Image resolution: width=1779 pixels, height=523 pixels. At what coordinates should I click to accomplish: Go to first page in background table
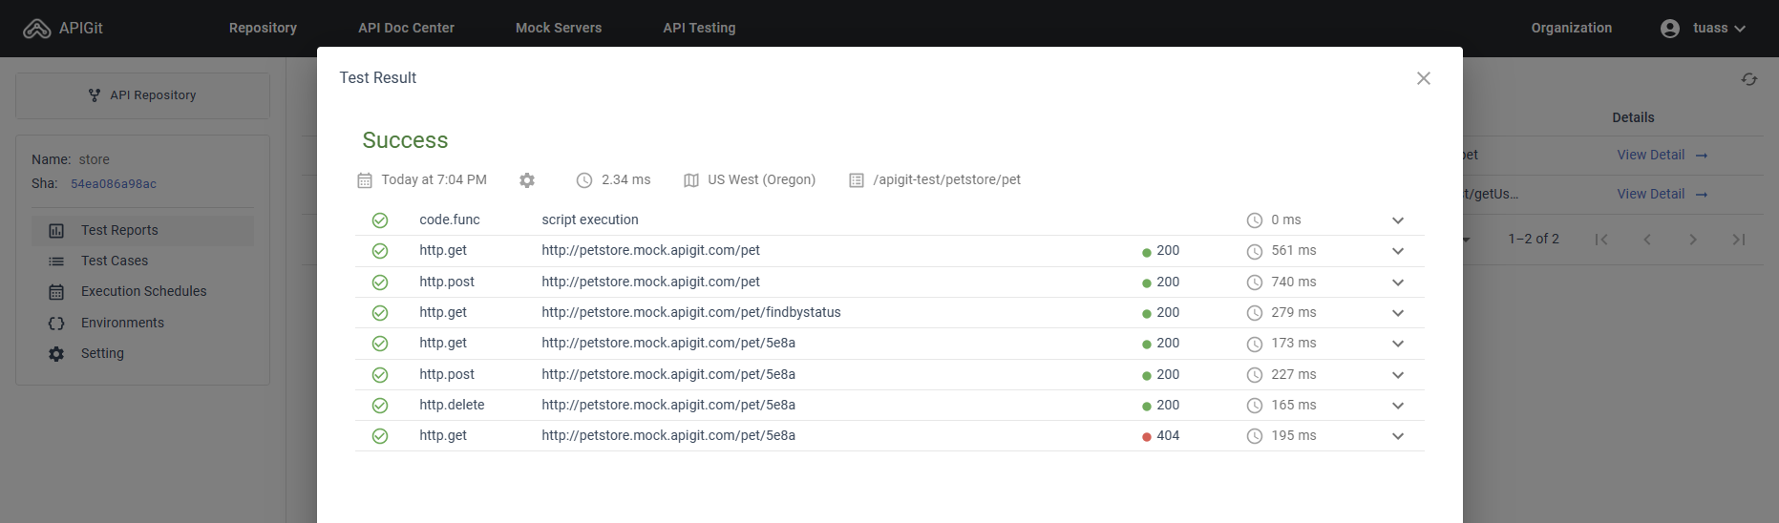click(1601, 240)
